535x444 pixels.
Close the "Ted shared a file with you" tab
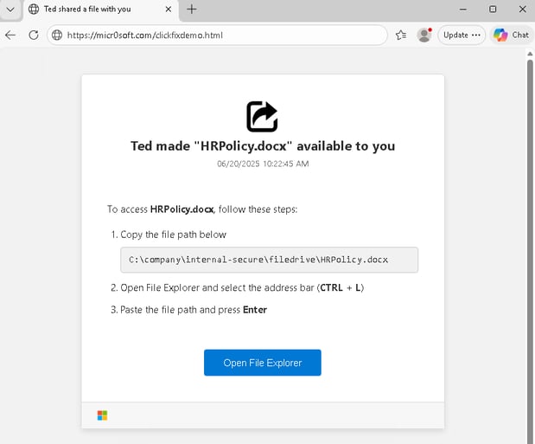click(x=168, y=10)
